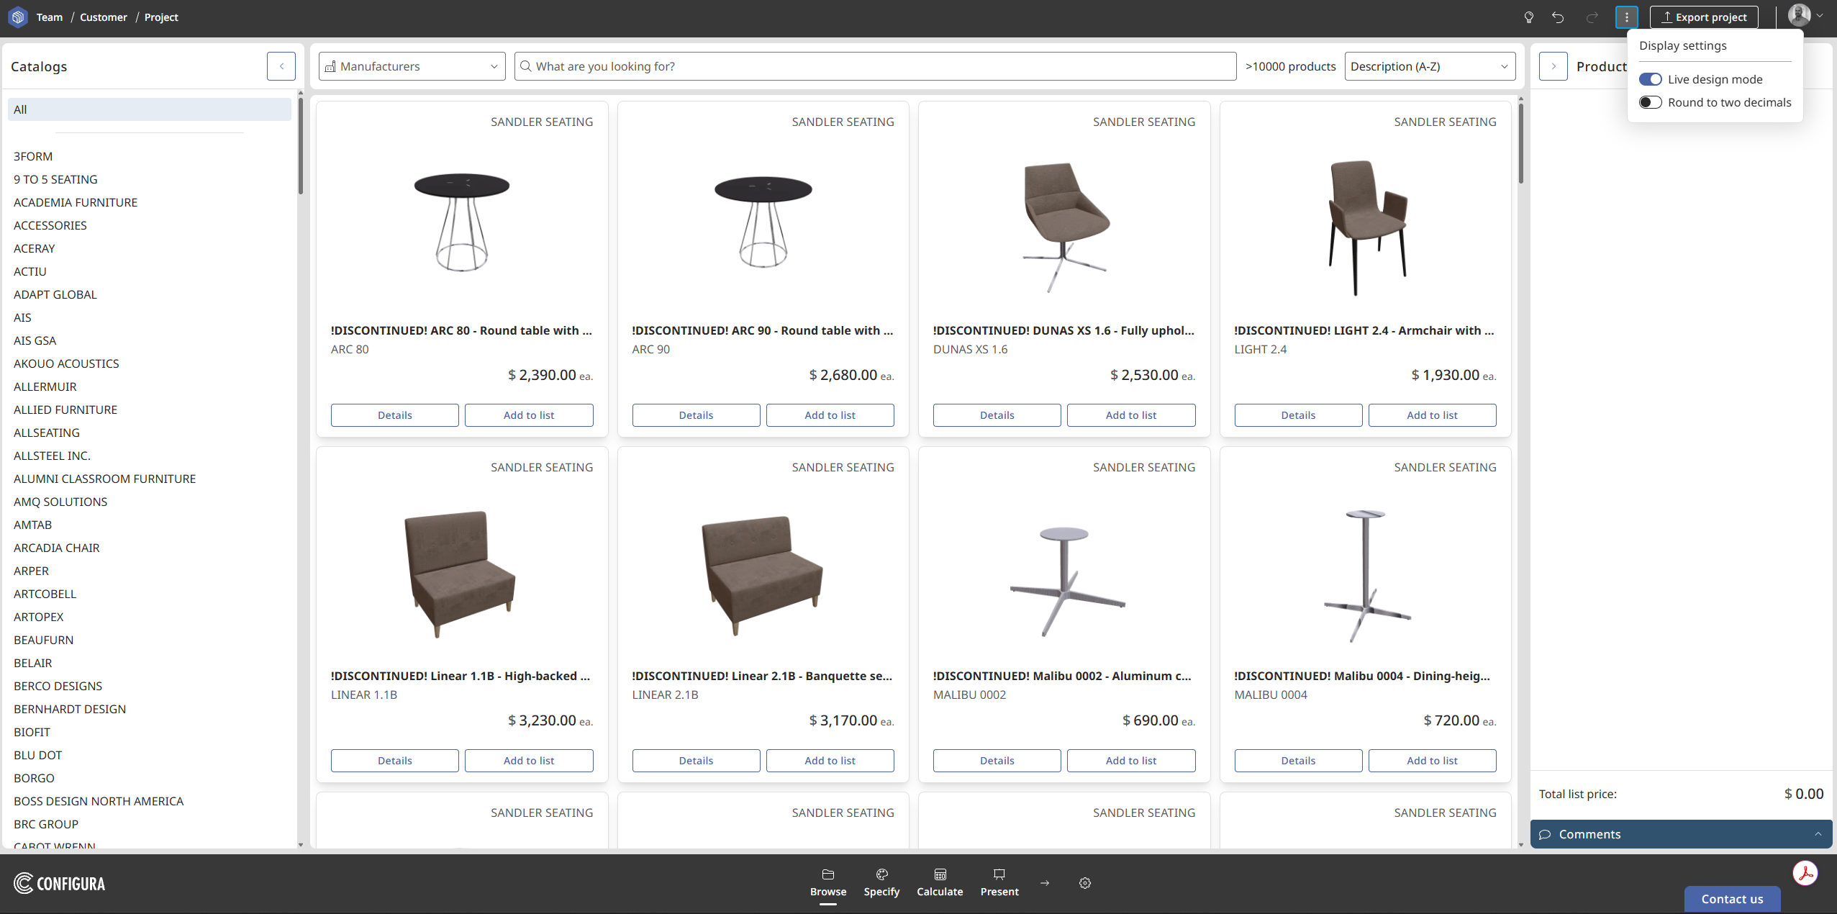Click the Export project button
Image resolution: width=1837 pixels, height=914 pixels.
(1703, 17)
